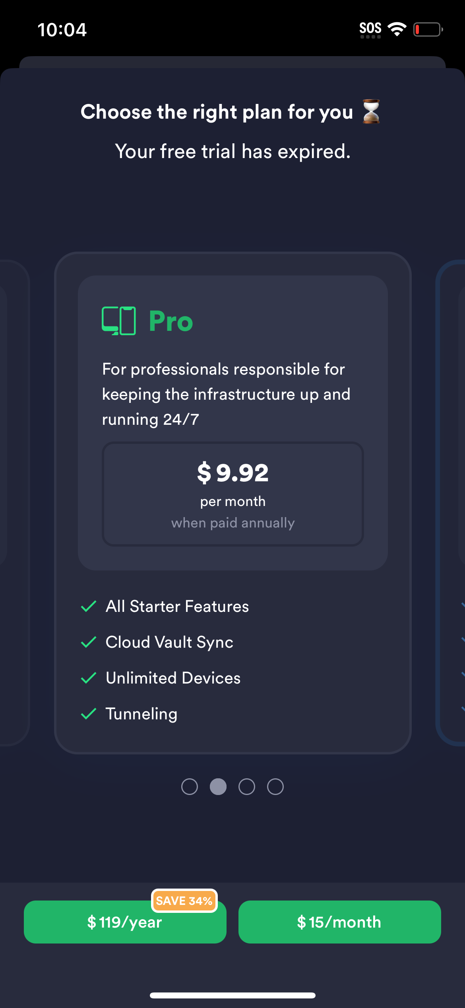Select the fourth plan page dot
Screen dimensions: 465x1008
click(275, 787)
